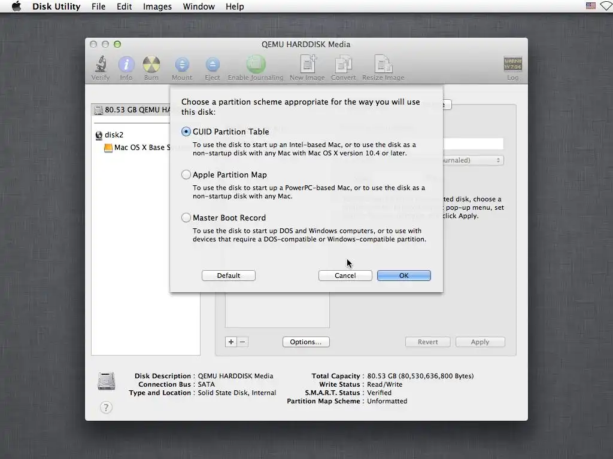Select Apple Partition Map radio button
Viewport: 613px width, 459px height.
(186, 175)
